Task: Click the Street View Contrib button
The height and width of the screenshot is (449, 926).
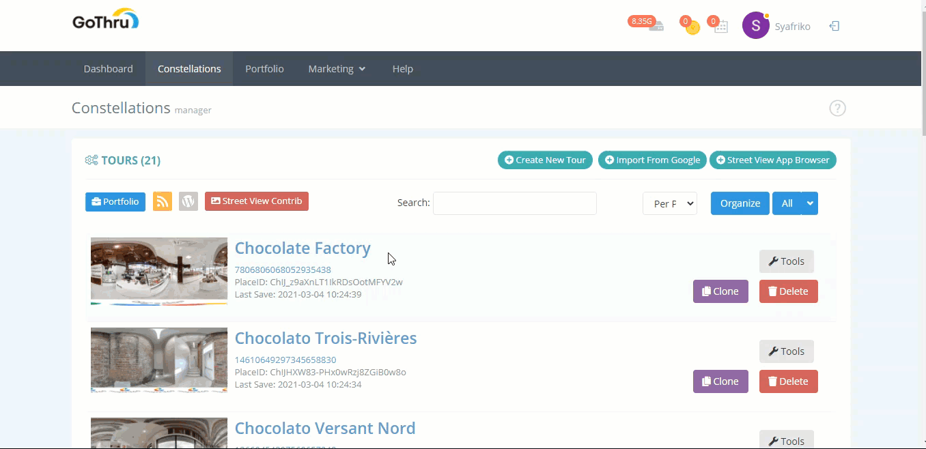Action: click(257, 201)
